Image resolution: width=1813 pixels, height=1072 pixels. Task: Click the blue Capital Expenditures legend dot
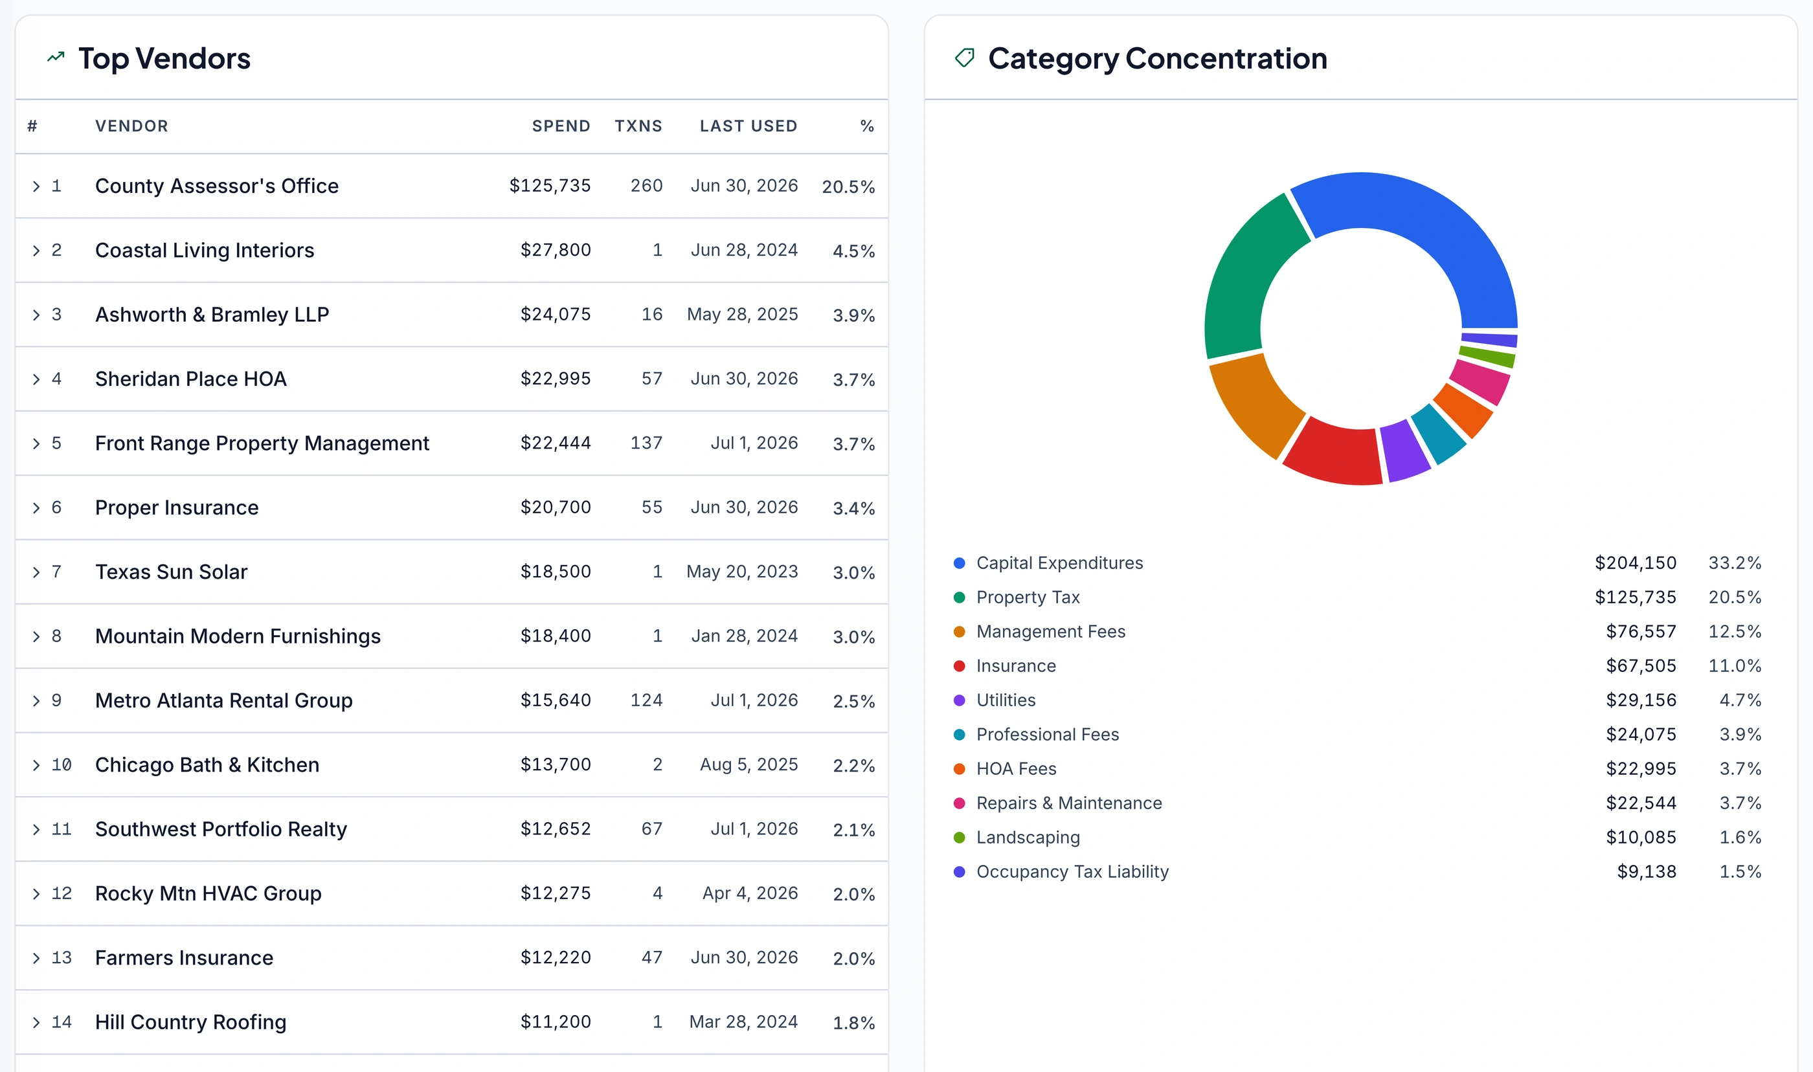(959, 563)
